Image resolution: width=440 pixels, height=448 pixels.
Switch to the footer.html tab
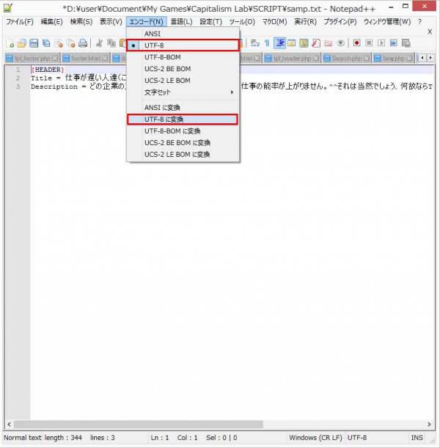85,58
